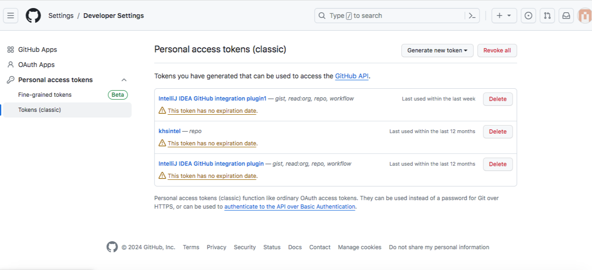The height and width of the screenshot is (270, 592).
Task: Delete the khsintel token
Action: [x=498, y=132]
